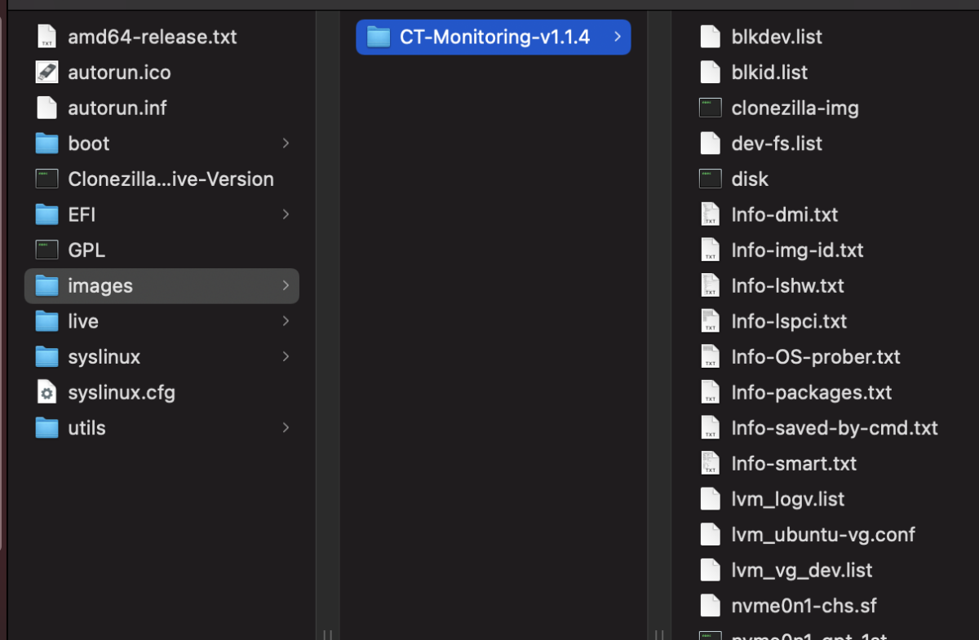
Task: Select the nvme0n1-chs.sf filename
Action: 804,606
